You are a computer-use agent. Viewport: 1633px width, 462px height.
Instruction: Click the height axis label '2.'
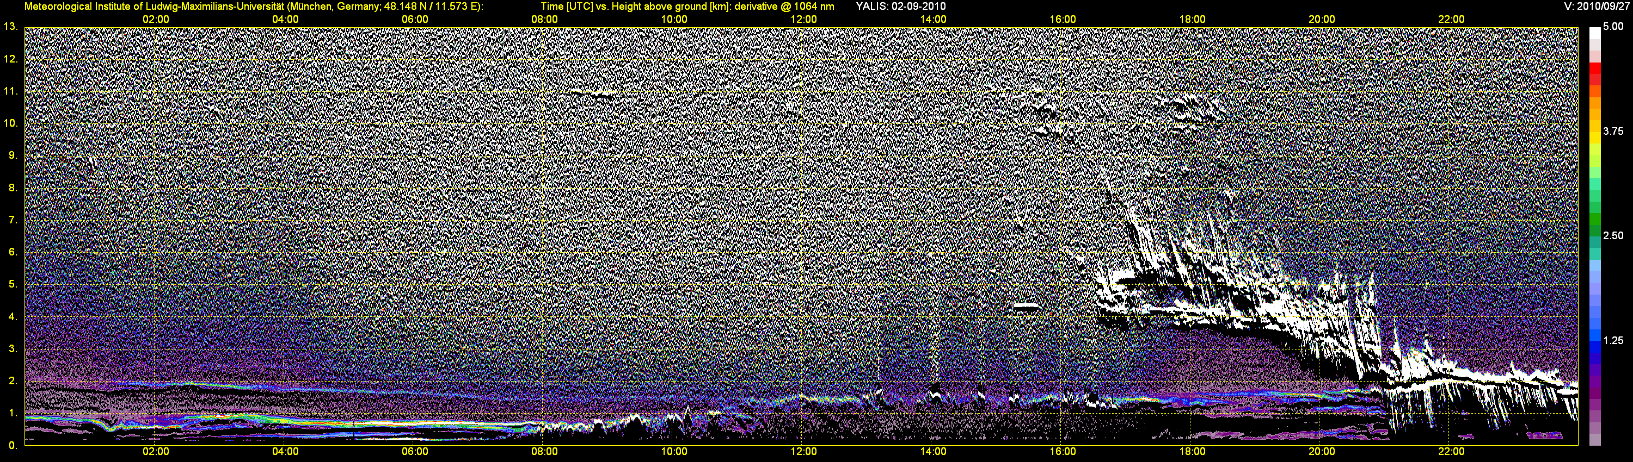(x=13, y=381)
